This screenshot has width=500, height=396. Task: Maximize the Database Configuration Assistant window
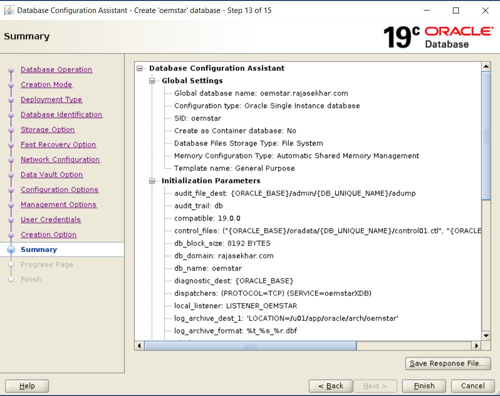(456, 10)
